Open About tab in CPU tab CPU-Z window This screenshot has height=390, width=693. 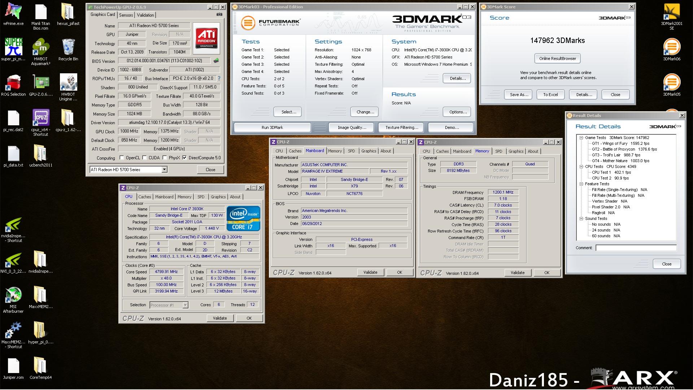click(235, 197)
